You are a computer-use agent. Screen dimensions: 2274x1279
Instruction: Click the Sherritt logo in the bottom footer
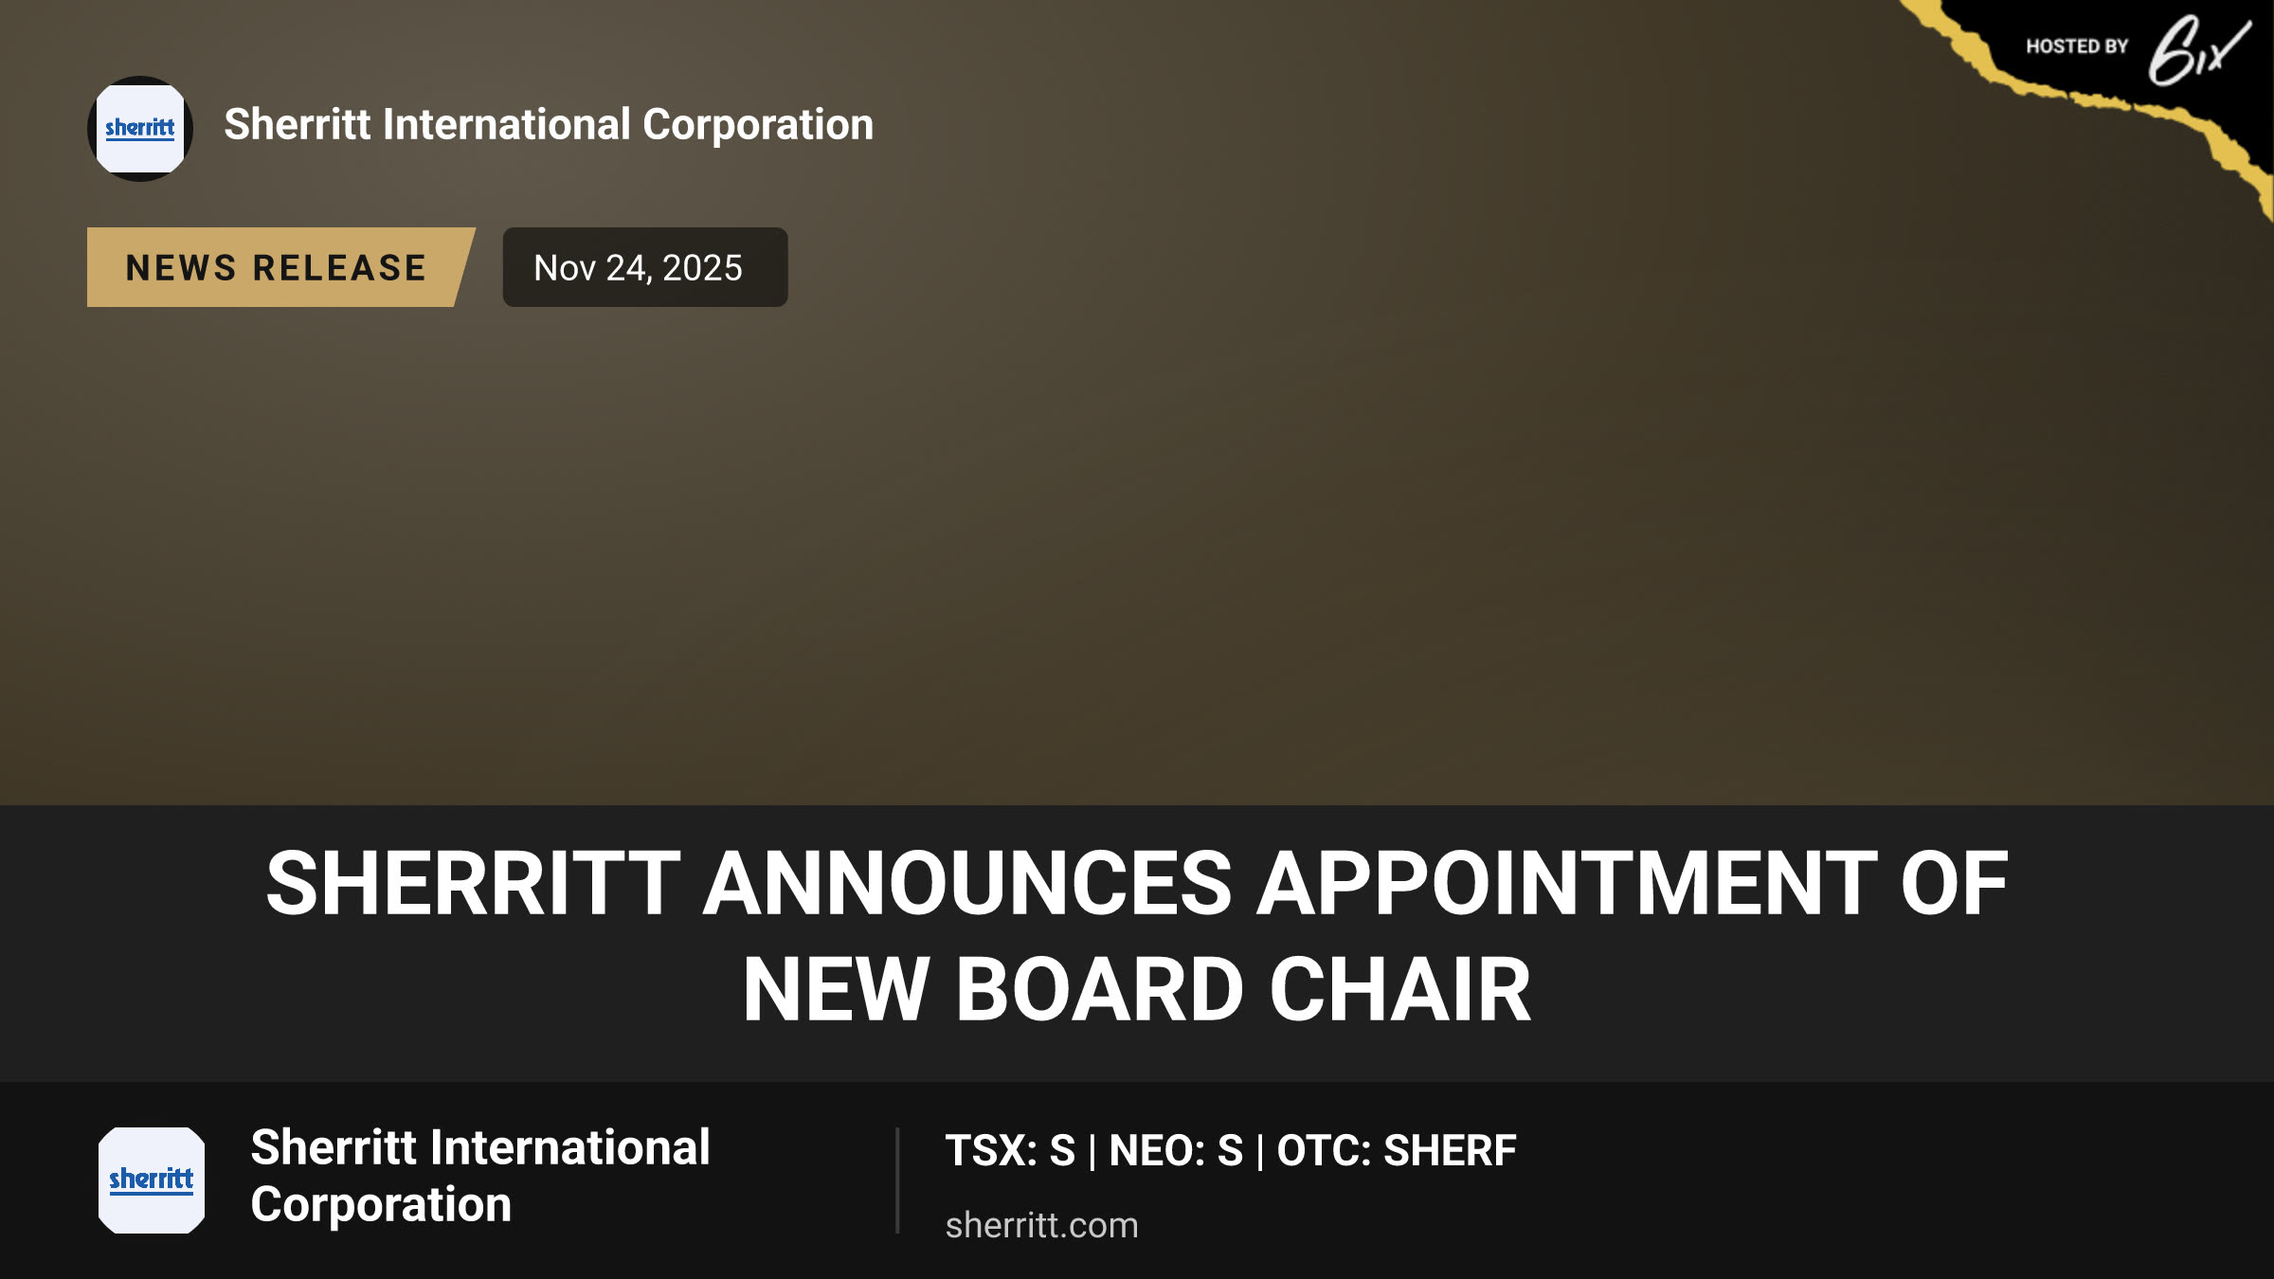(152, 1180)
